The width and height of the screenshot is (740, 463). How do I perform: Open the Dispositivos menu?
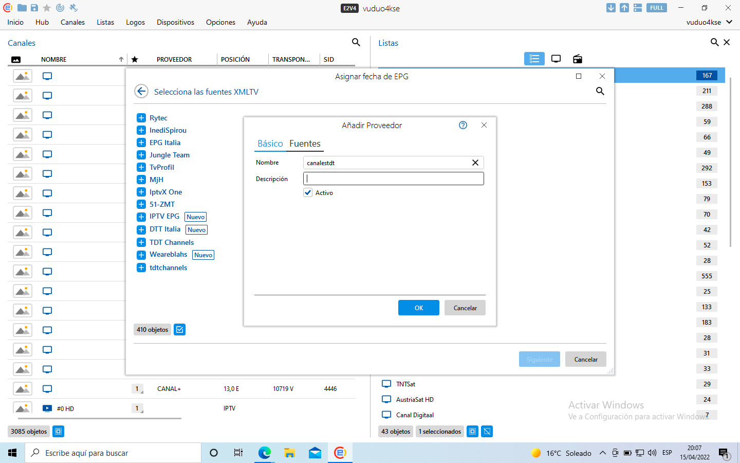(x=175, y=22)
